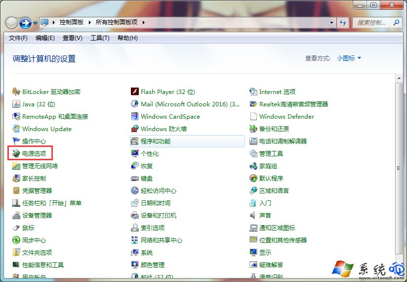Click the 默认程序 icon

pyautogui.click(x=253, y=178)
